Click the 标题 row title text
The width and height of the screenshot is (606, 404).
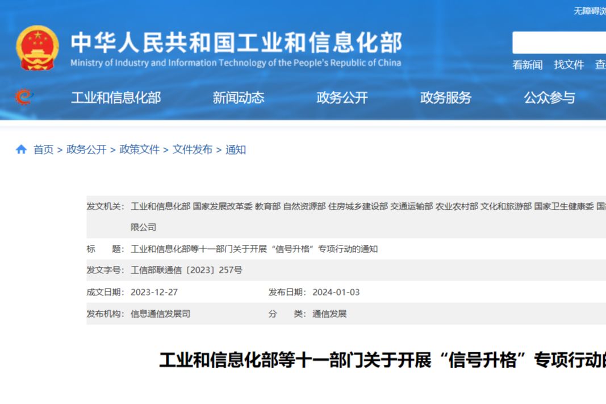click(254, 248)
